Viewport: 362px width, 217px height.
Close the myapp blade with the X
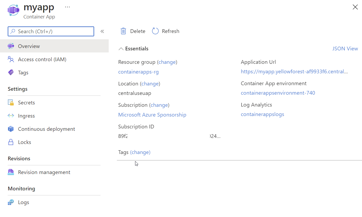tap(355, 7)
